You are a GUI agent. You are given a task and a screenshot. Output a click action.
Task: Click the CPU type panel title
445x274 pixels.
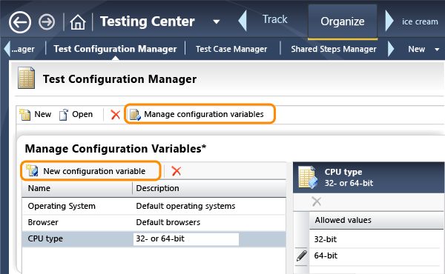pos(343,172)
